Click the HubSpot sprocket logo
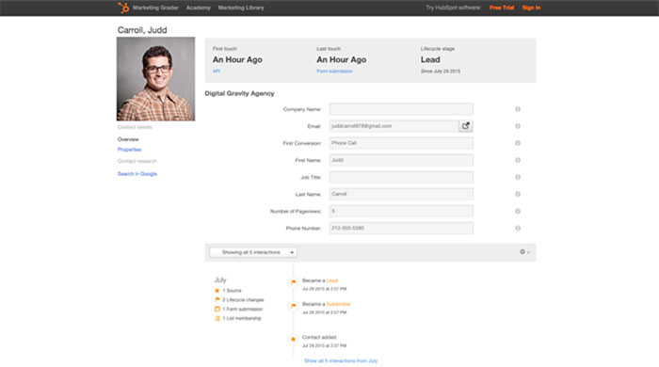Image resolution: width=659 pixels, height=367 pixels. [x=123, y=8]
